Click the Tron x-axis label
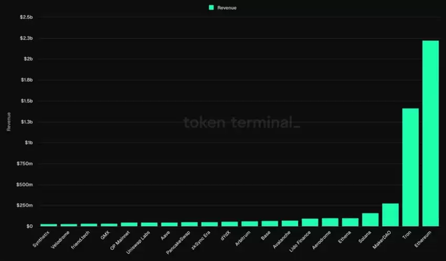 [x=408, y=234]
